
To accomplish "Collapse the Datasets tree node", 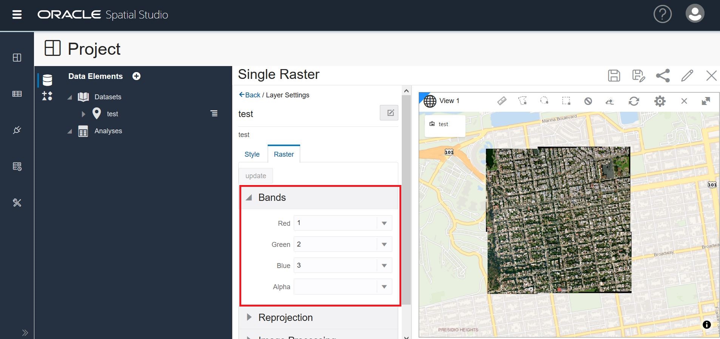I will coord(70,97).
